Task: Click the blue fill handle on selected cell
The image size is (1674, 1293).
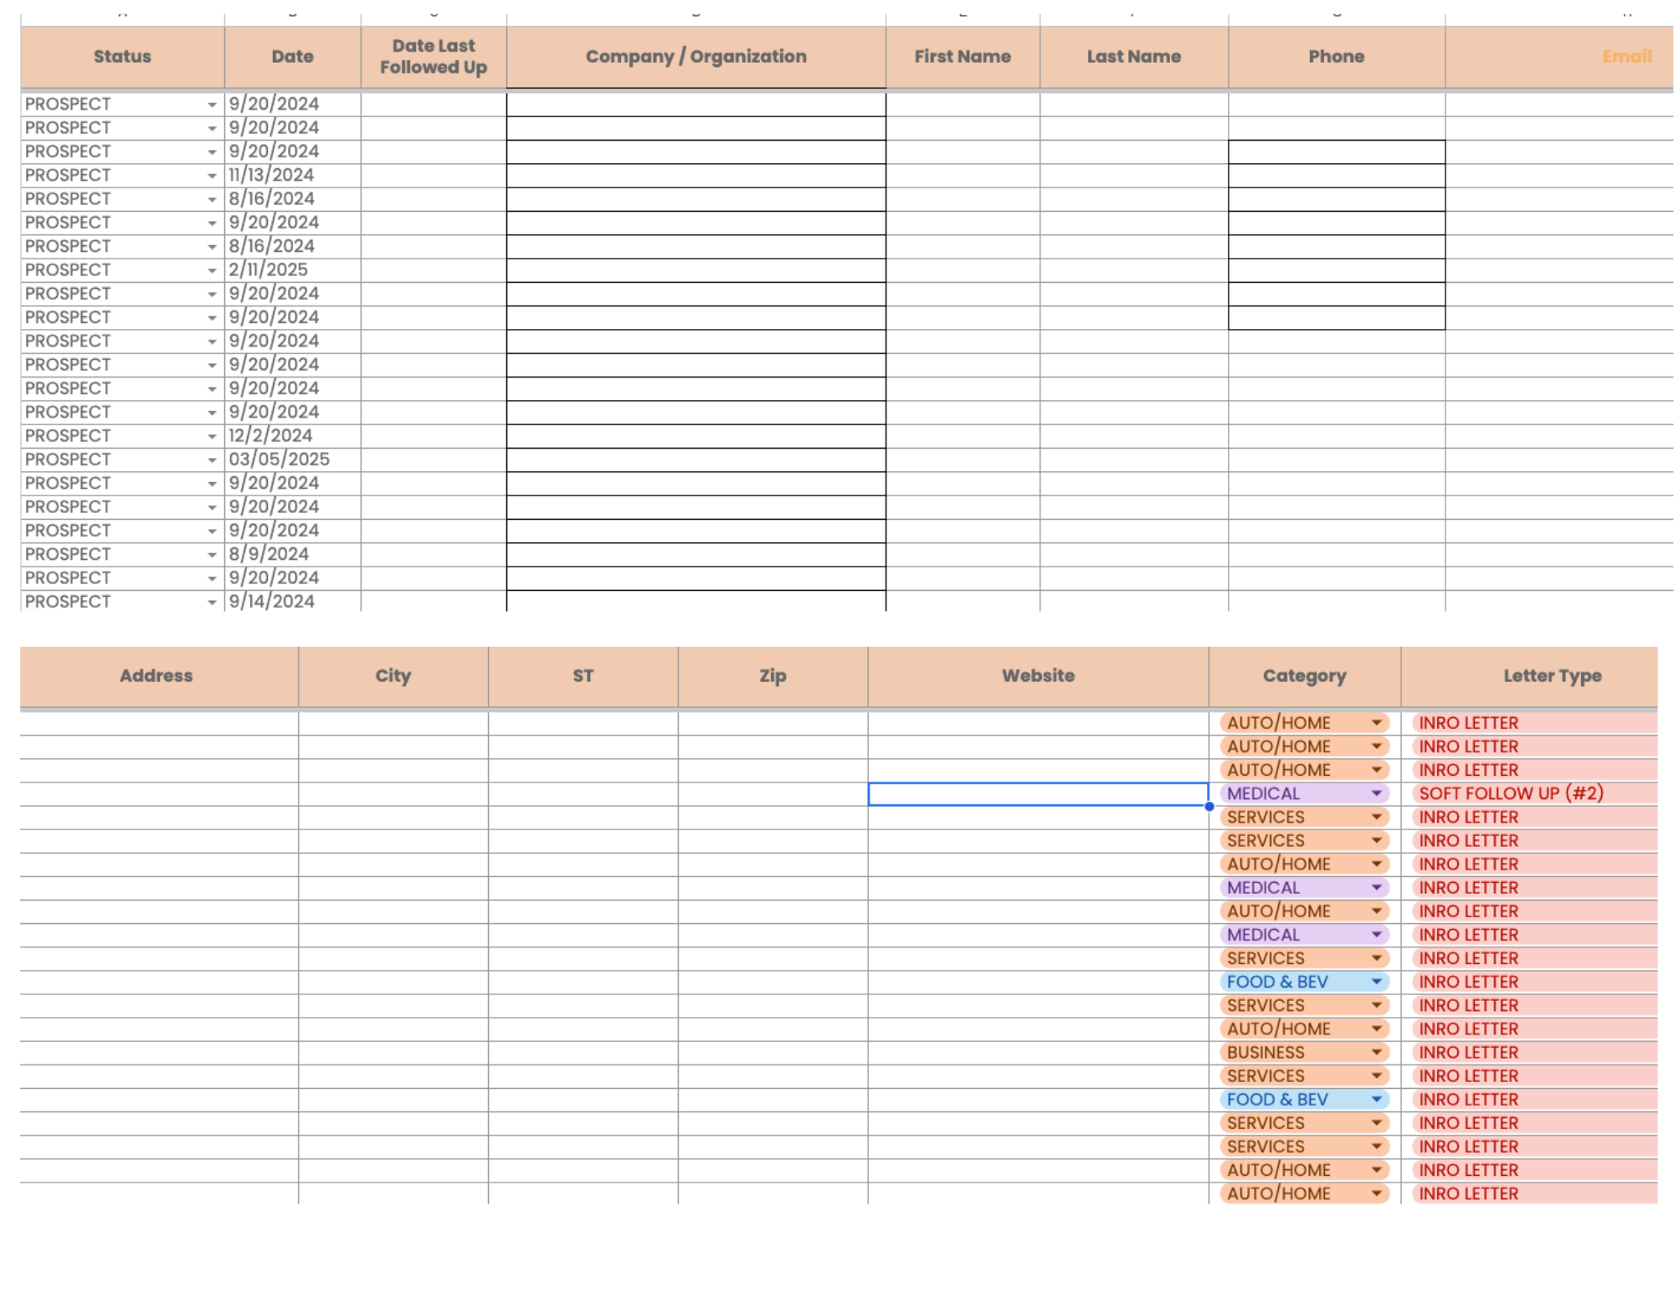Action: pyautogui.click(x=1209, y=806)
